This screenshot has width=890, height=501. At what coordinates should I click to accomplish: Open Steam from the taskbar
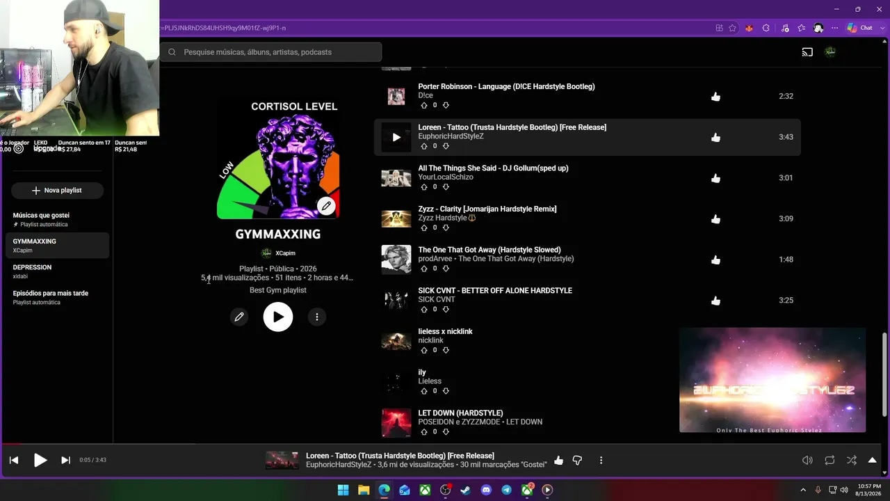pos(466,490)
